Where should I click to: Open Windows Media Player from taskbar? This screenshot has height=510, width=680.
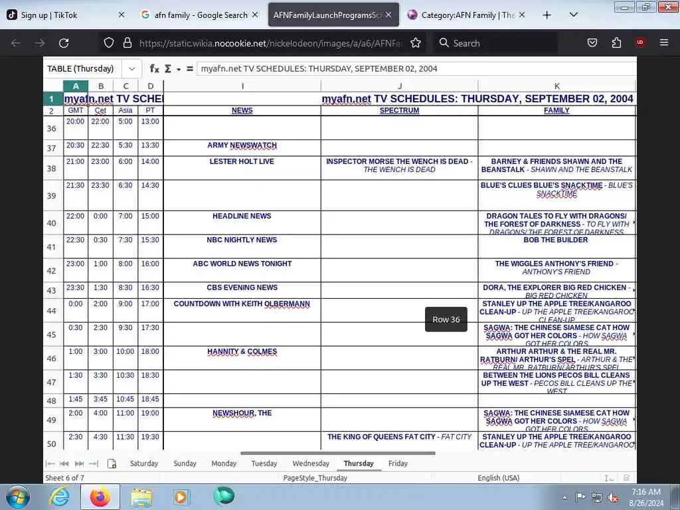click(x=181, y=497)
